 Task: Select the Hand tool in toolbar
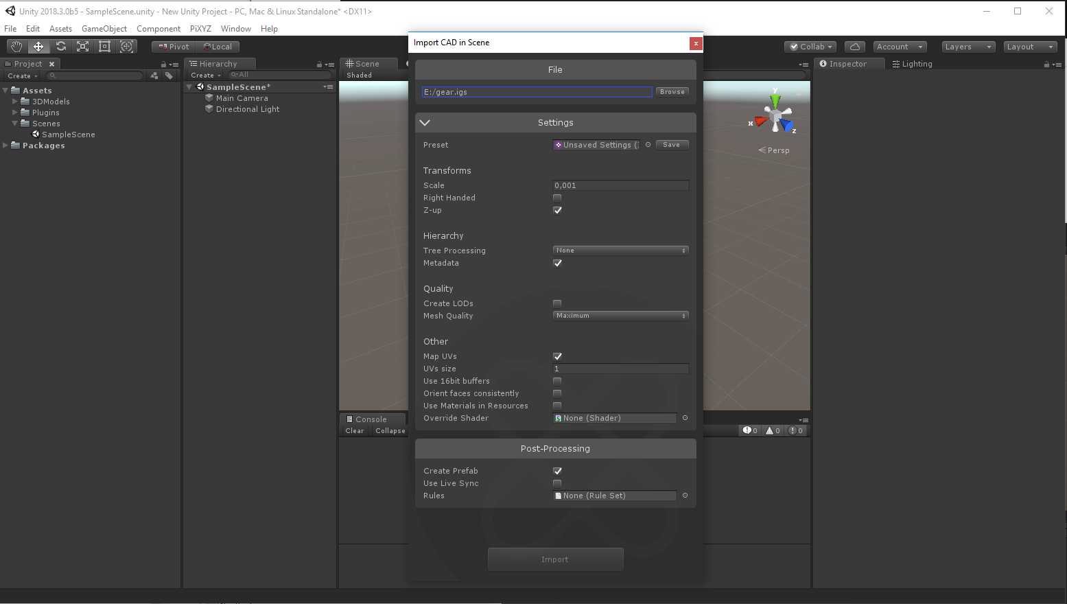pos(16,46)
